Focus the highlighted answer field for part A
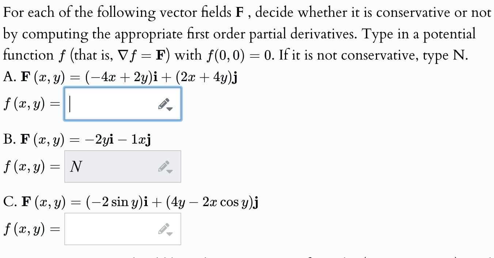This screenshot has width=494, height=258. coord(123,104)
